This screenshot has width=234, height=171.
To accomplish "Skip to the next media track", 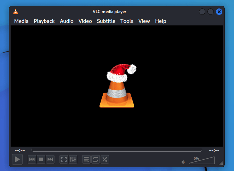I will click(50, 159).
